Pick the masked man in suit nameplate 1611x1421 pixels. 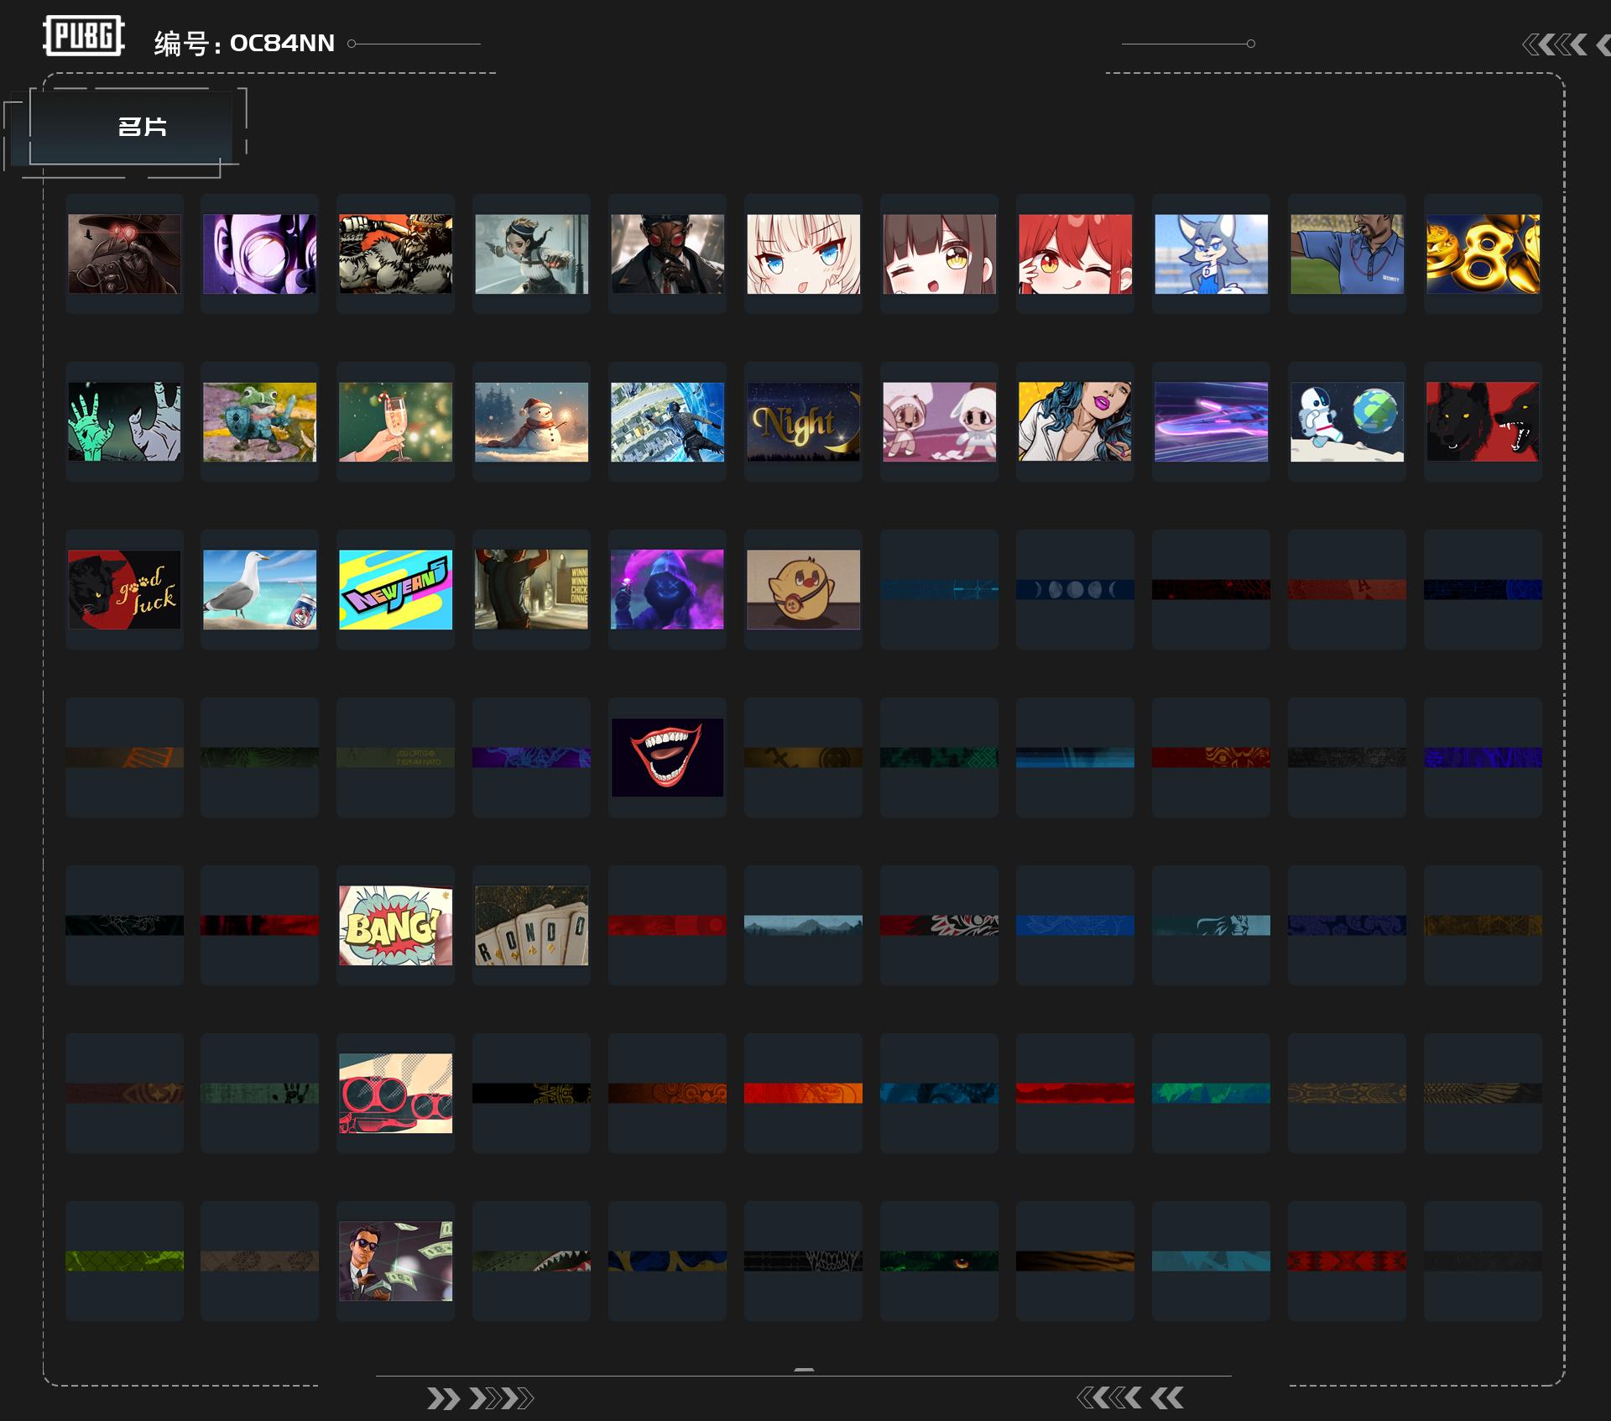tap(668, 253)
